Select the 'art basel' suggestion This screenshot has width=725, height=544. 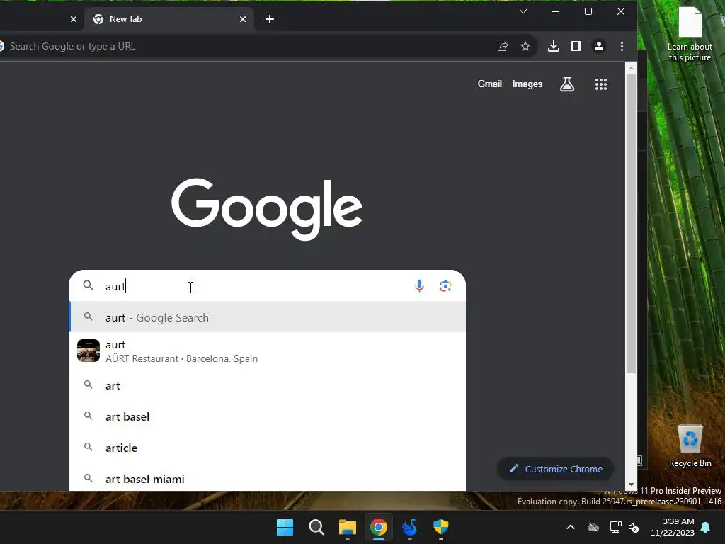267,416
